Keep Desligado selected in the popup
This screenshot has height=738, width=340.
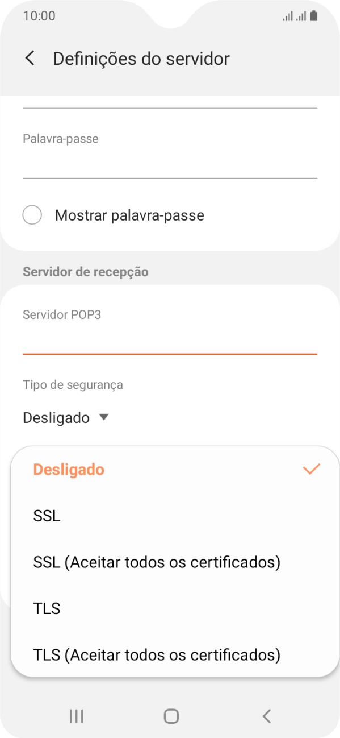(69, 469)
